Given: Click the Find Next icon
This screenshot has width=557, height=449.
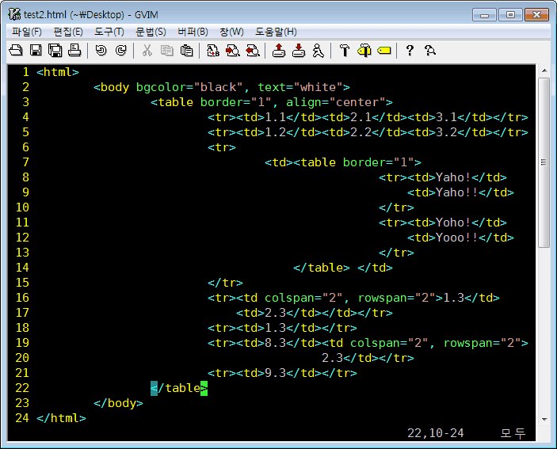Looking at the screenshot, I should (x=233, y=51).
